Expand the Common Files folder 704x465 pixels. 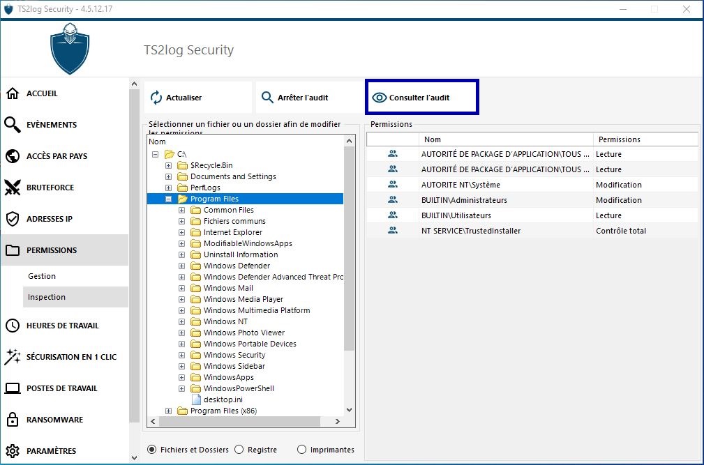(x=182, y=210)
